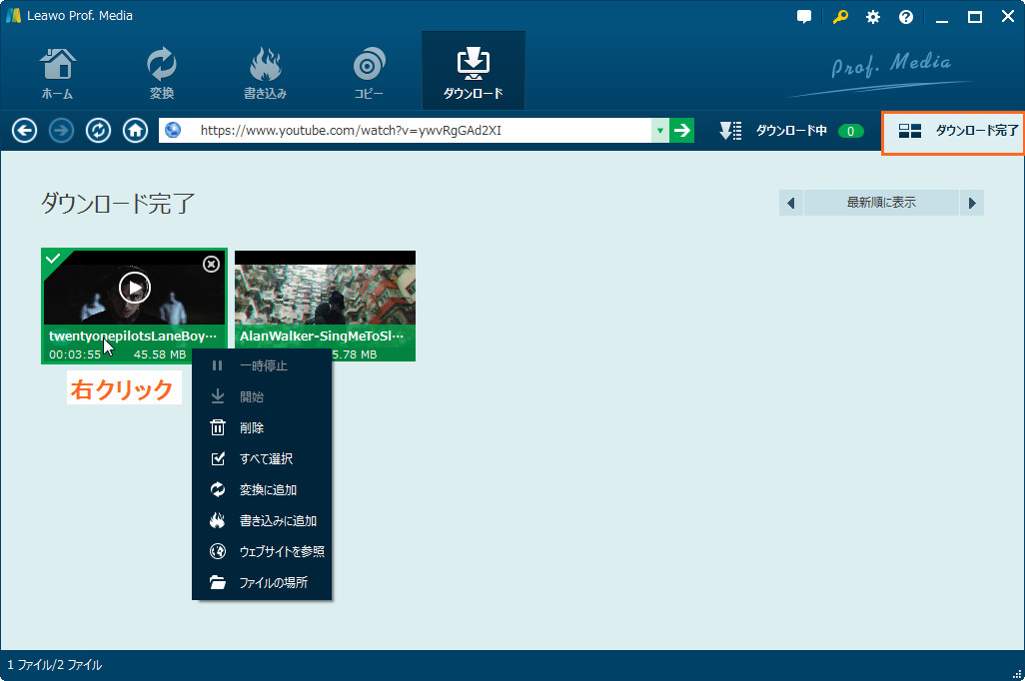This screenshot has width=1025, height=681.
Task: Open the ダウンロード完了 downloaded panel
Action: [953, 133]
